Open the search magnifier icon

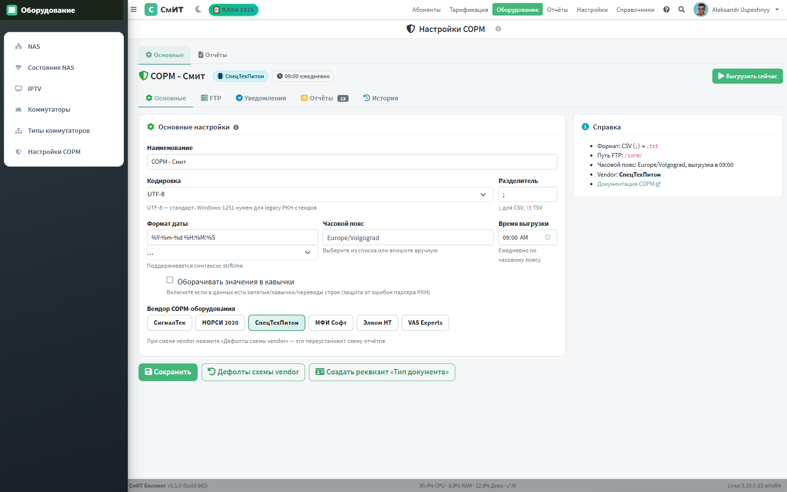682,9
